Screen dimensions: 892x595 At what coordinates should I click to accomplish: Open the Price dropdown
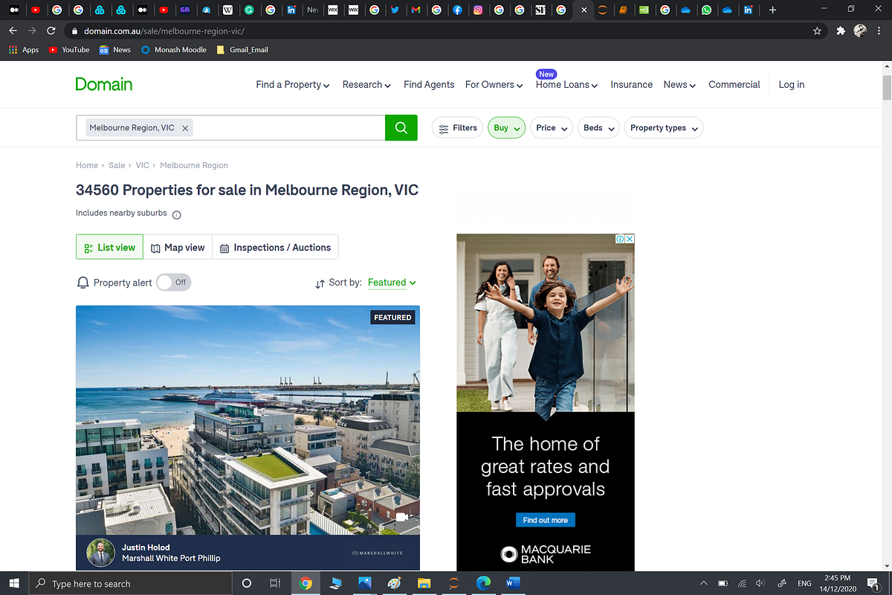click(551, 127)
